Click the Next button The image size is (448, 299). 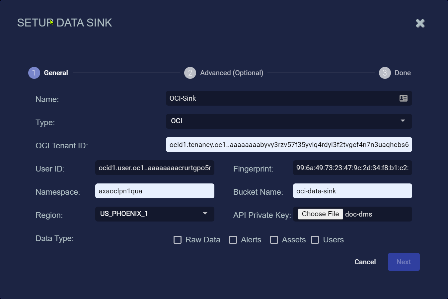404,262
